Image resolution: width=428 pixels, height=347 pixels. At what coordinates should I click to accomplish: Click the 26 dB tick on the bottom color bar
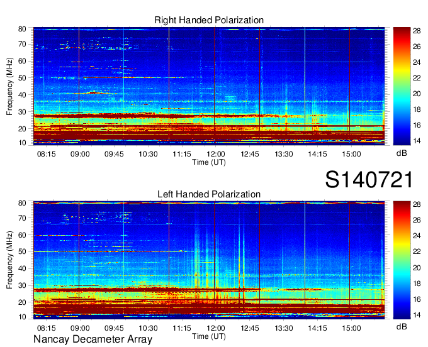[x=417, y=220]
